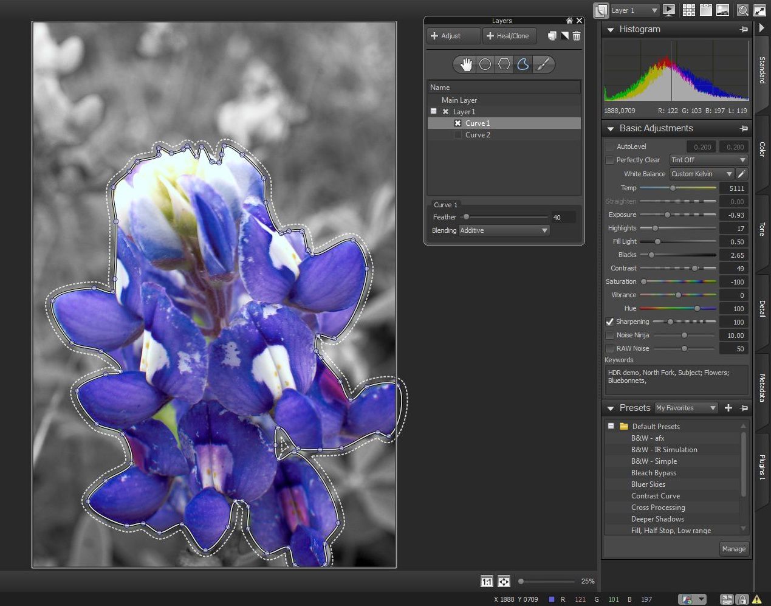771x606 pixels.
Task: Open the Blending mode dropdown
Action: [504, 230]
